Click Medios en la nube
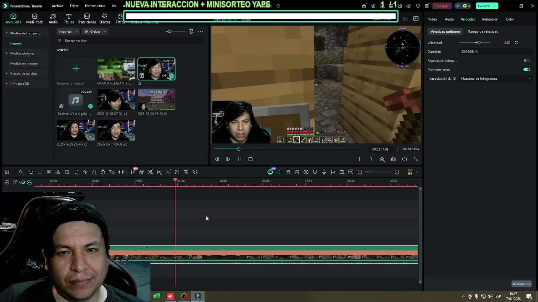 tap(24, 63)
